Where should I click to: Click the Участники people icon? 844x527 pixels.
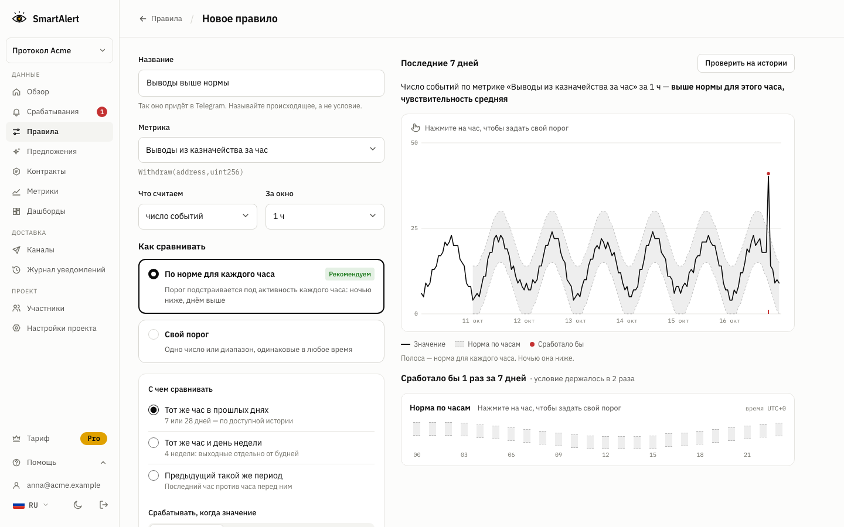(x=16, y=309)
